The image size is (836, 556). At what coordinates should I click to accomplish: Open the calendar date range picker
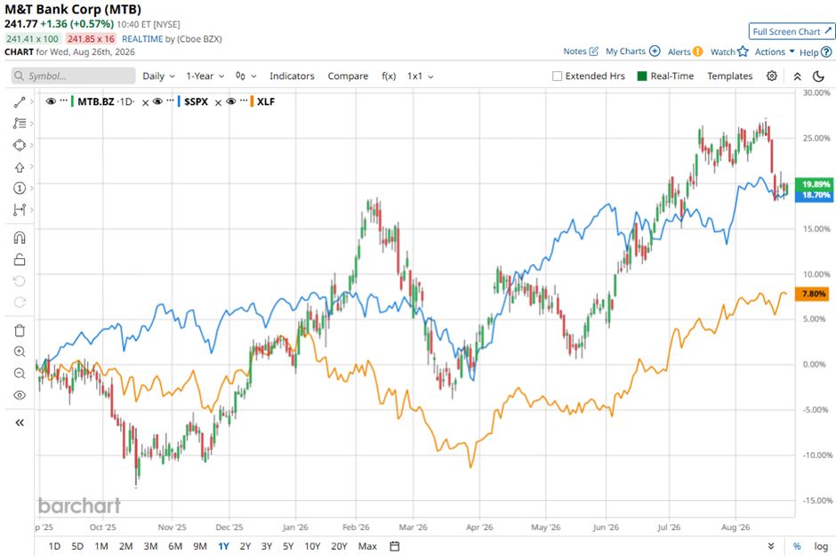(x=395, y=546)
